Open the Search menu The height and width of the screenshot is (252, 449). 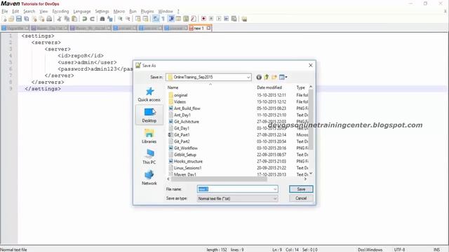29,11
